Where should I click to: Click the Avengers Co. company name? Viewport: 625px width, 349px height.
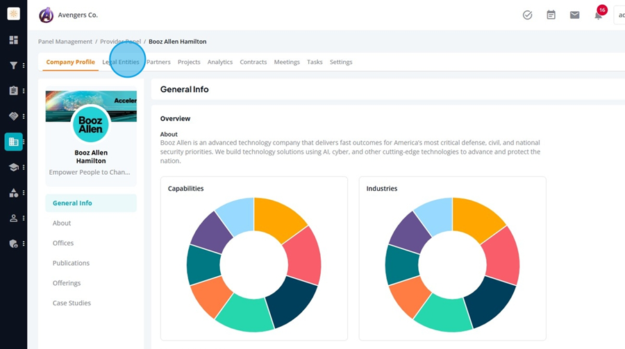pyautogui.click(x=78, y=15)
